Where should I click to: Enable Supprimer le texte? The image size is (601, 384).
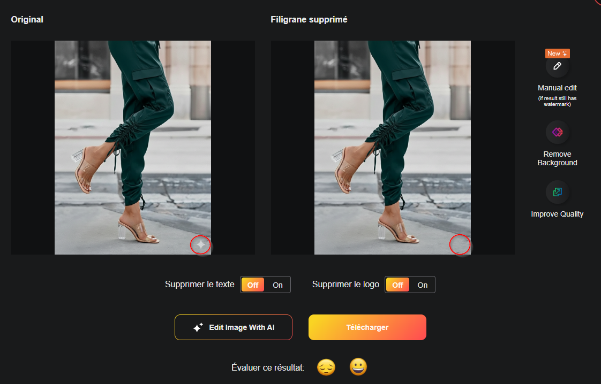click(x=278, y=285)
